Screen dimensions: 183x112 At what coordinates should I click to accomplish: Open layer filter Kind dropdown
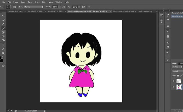pyautogui.click(x=177, y=67)
